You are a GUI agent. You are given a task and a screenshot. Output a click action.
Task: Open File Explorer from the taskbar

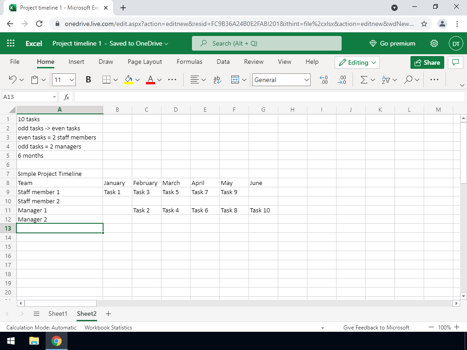(x=34, y=341)
